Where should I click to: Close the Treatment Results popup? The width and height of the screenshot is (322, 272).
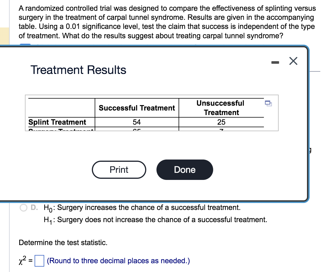point(293,61)
